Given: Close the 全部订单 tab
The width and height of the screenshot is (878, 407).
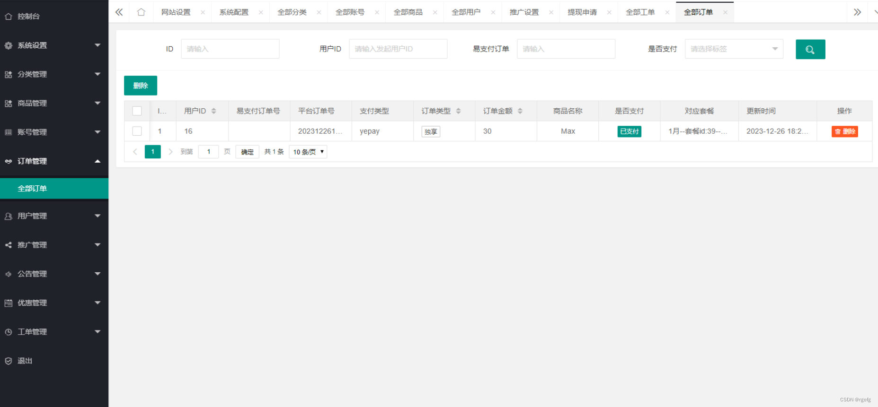Looking at the screenshot, I should pyautogui.click(x=725, y=12).
